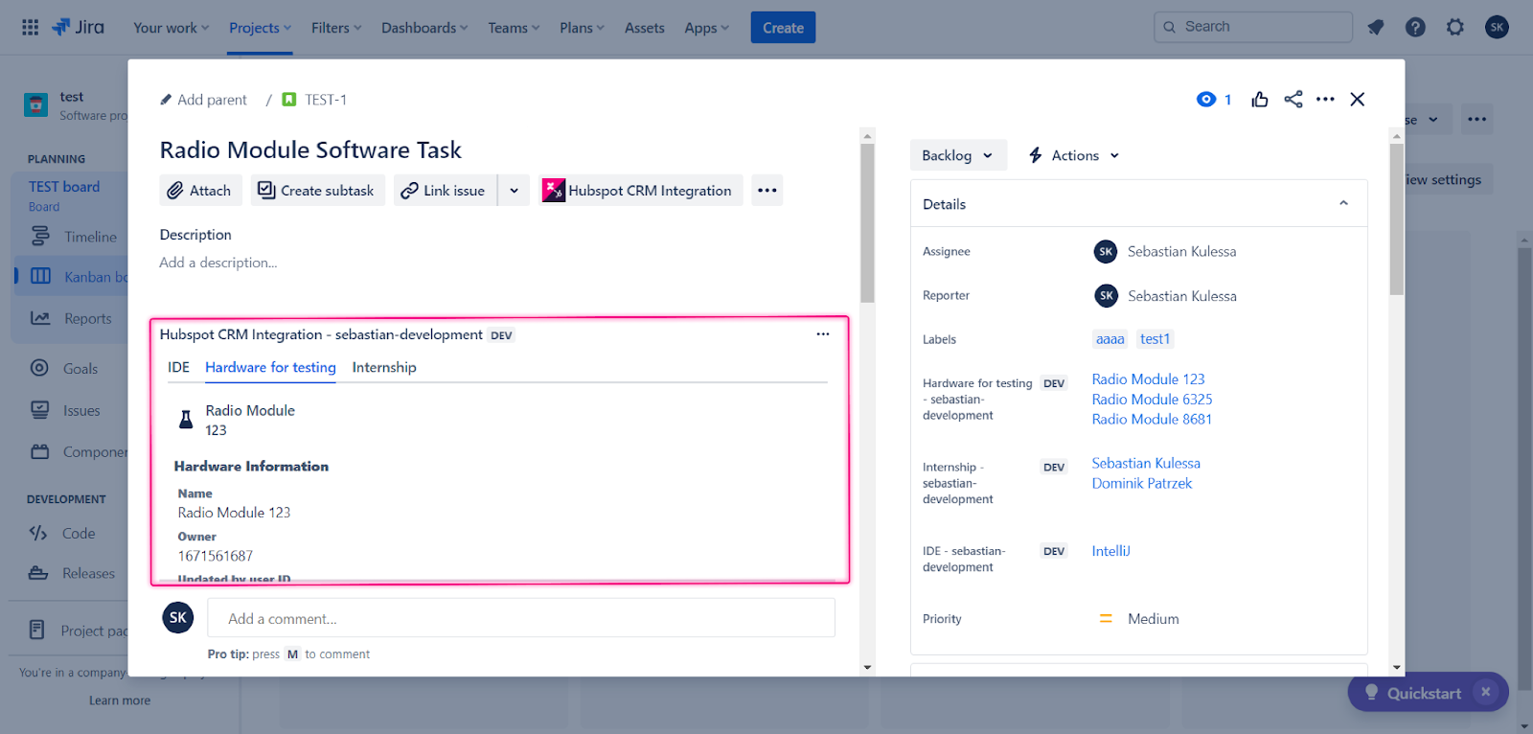Click the Learn more link in sidebar
1533x734 pixels.
pyautogui.click(x=120, y=700)
